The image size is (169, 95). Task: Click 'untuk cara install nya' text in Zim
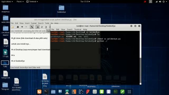pyautogui.click(x=21, y=44)
